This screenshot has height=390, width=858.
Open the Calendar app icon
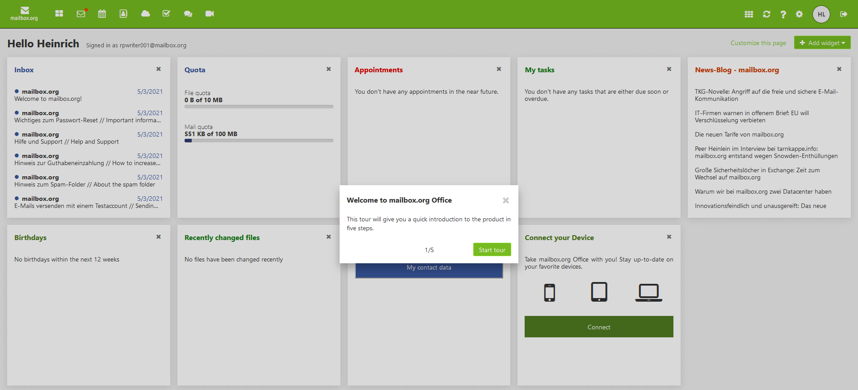tap(102, 14)
